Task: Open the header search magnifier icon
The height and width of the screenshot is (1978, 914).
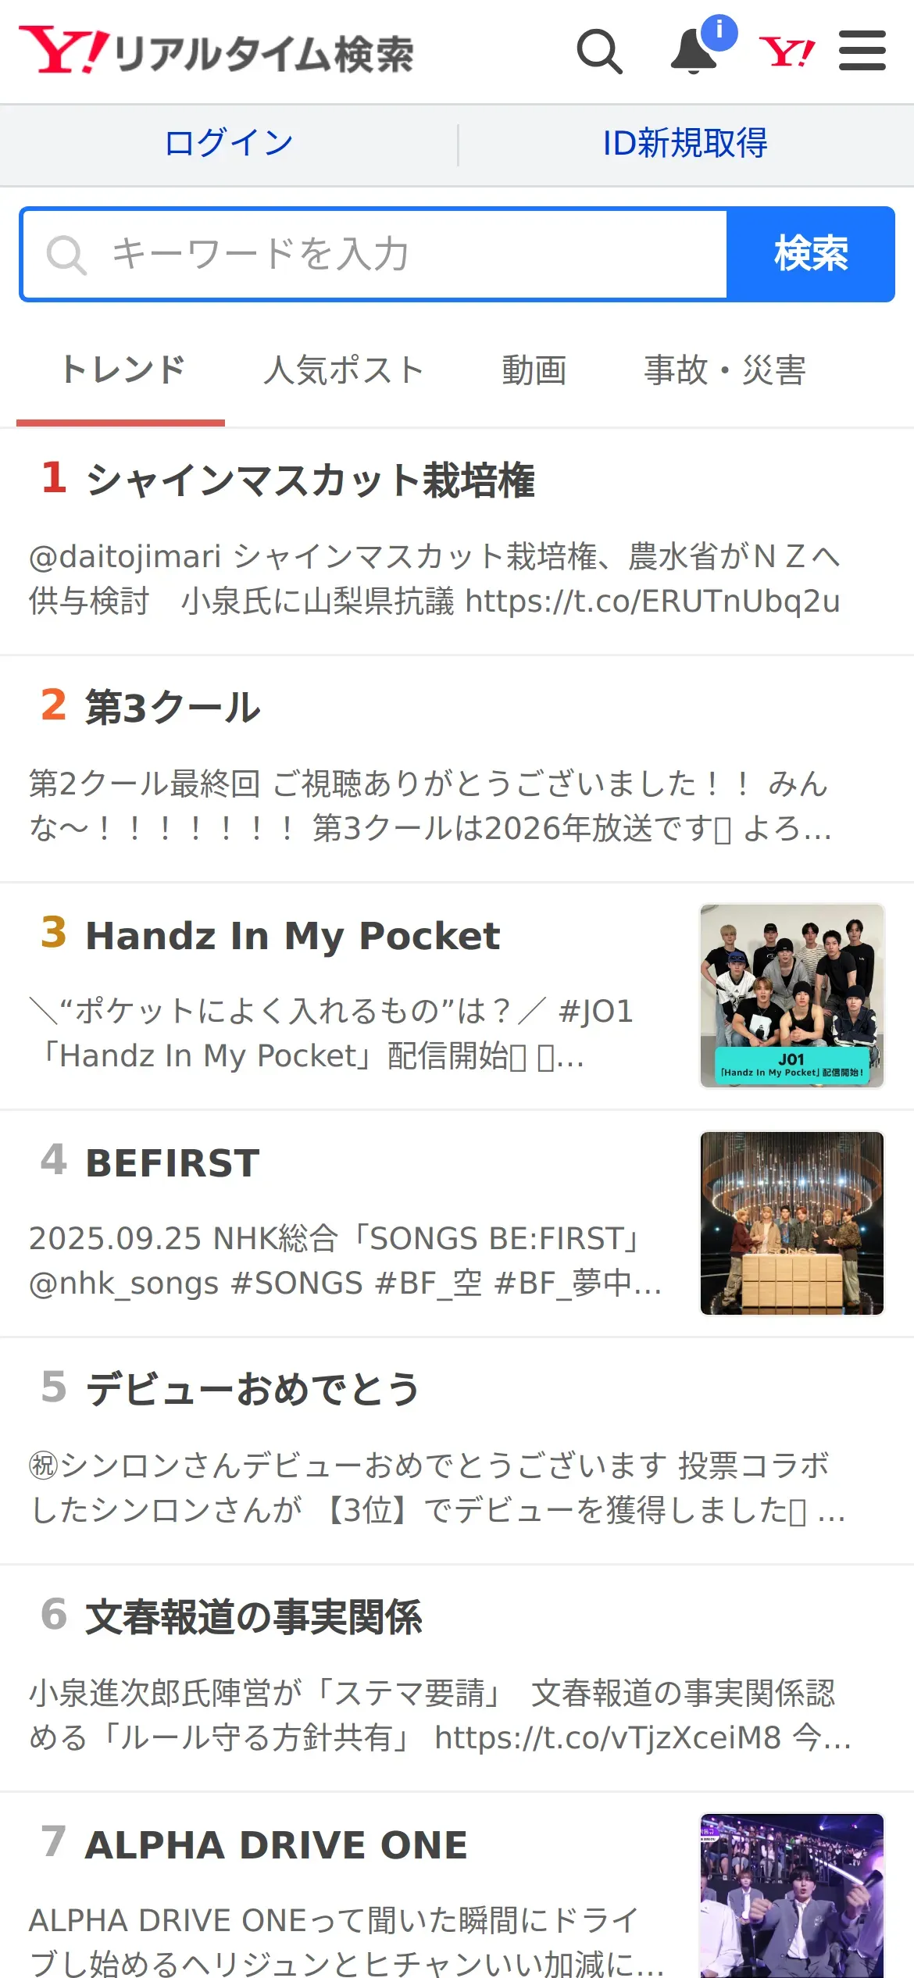Action: pyautogui.click(x=599, y=52)
